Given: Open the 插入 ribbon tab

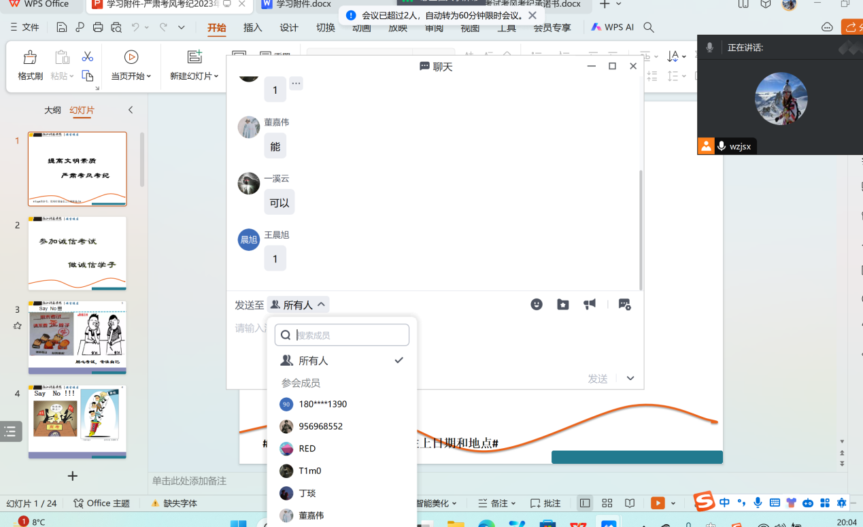Looking at the screenshot, I should tap(252, 28).
